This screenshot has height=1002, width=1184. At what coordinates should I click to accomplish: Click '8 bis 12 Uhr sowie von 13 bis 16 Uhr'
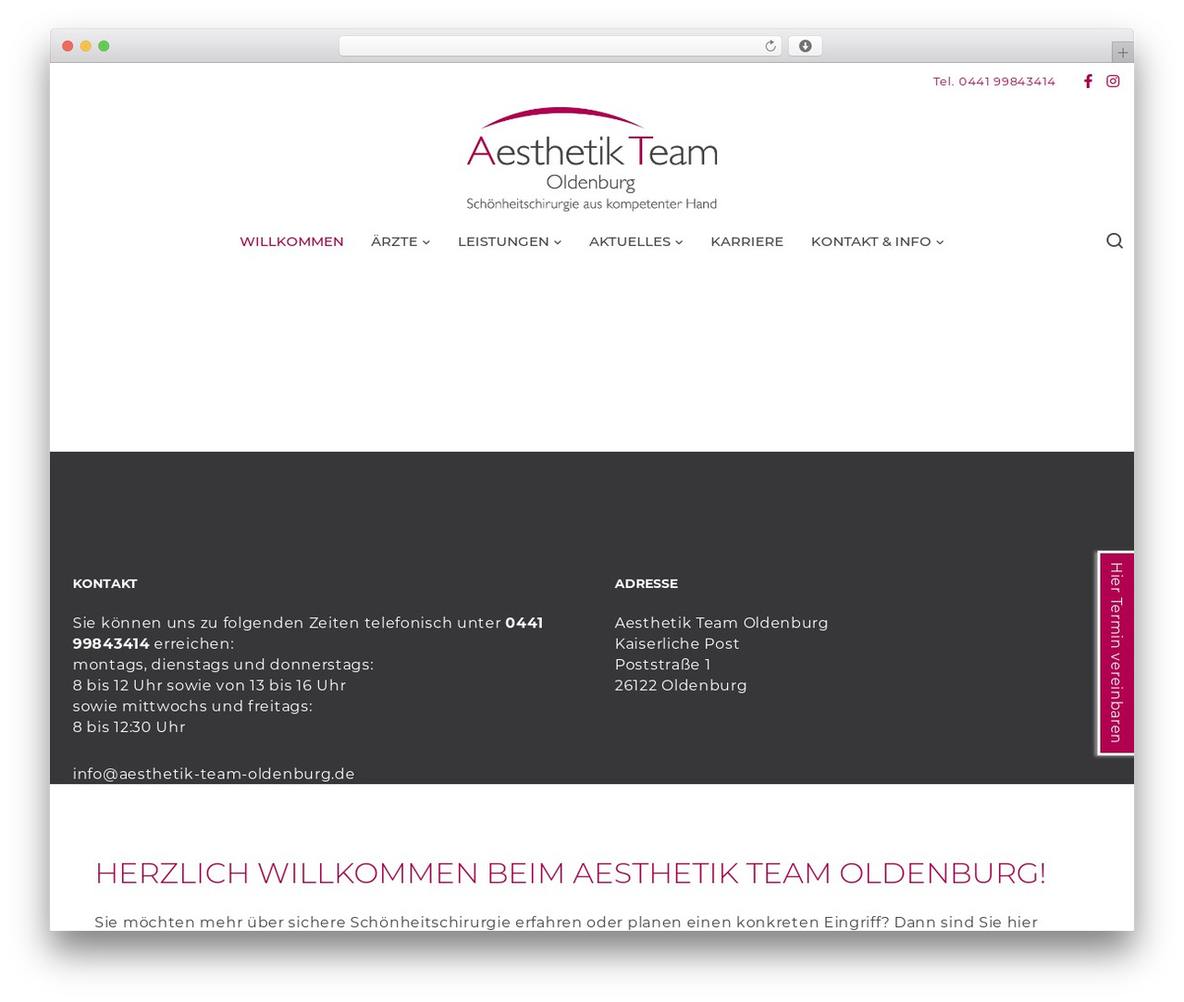[209, 685]
